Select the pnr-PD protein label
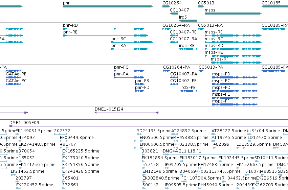 click(x=142, y=88)
